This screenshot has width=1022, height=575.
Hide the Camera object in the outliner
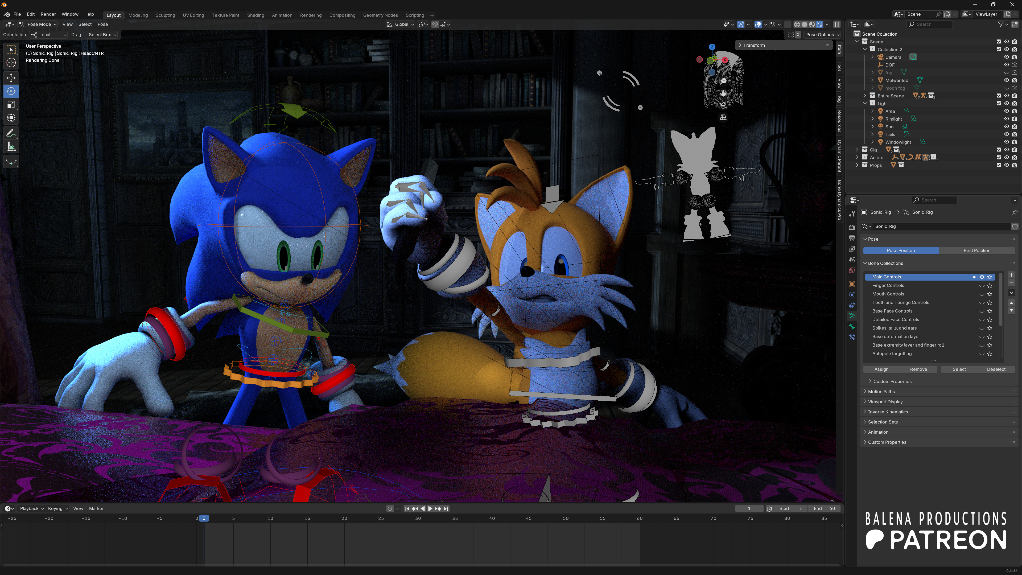(1007, 57)
